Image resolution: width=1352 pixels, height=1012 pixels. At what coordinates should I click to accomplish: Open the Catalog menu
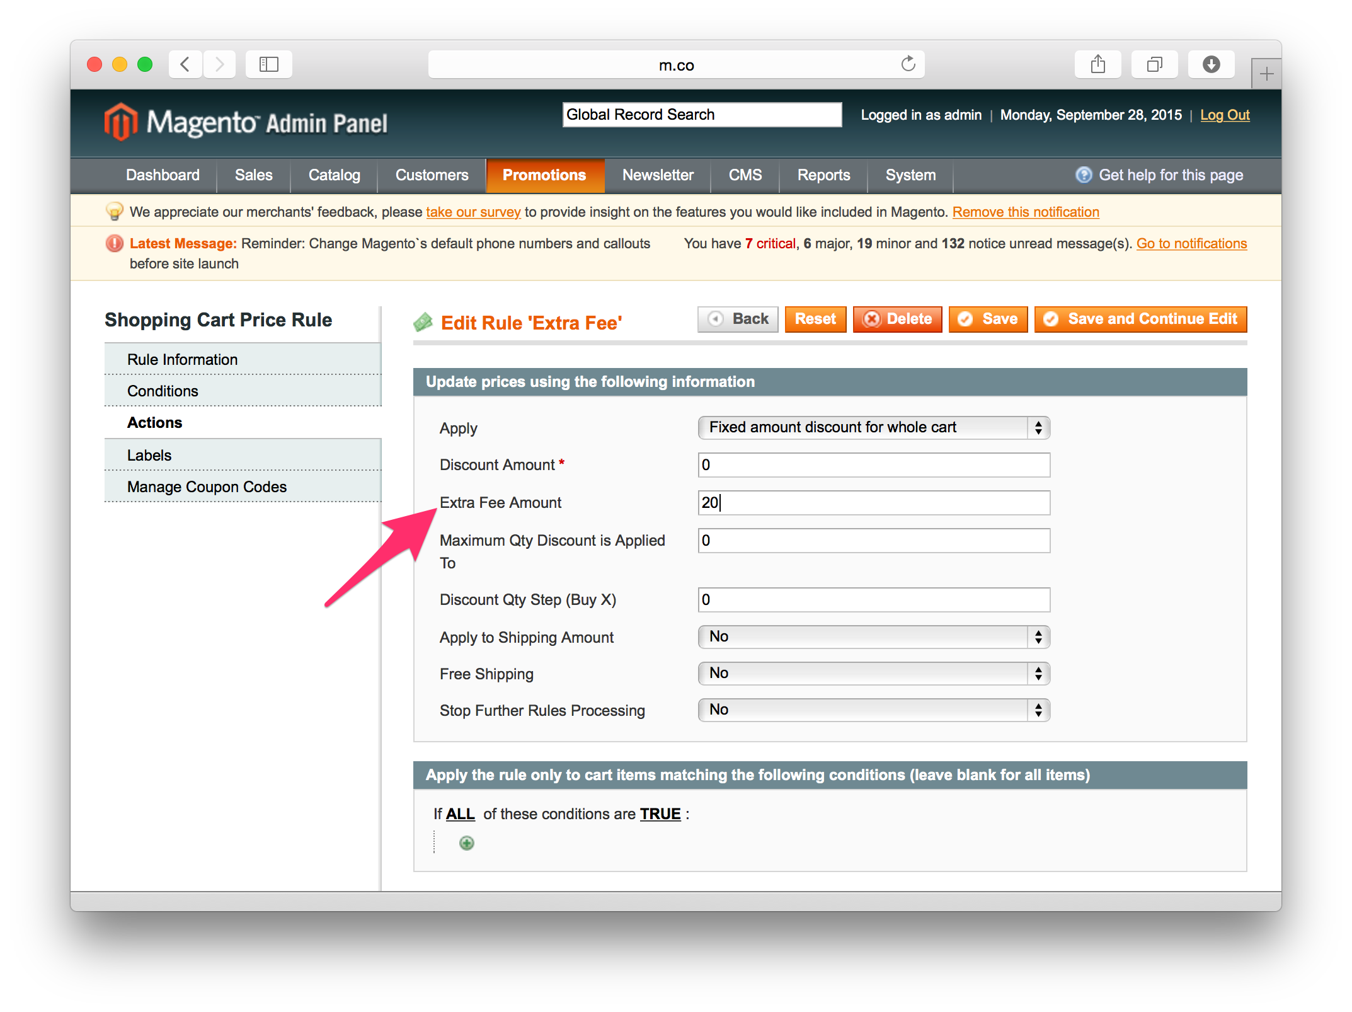click(334, 175)
